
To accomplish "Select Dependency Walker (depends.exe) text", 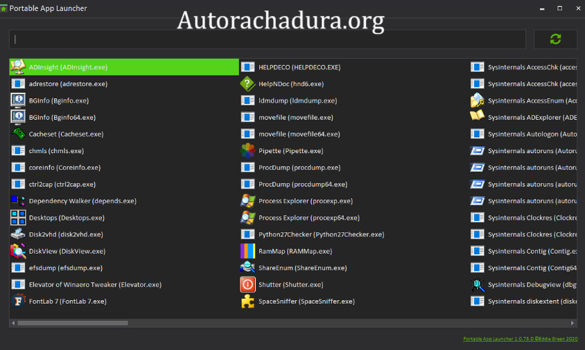I will (82, 201).
